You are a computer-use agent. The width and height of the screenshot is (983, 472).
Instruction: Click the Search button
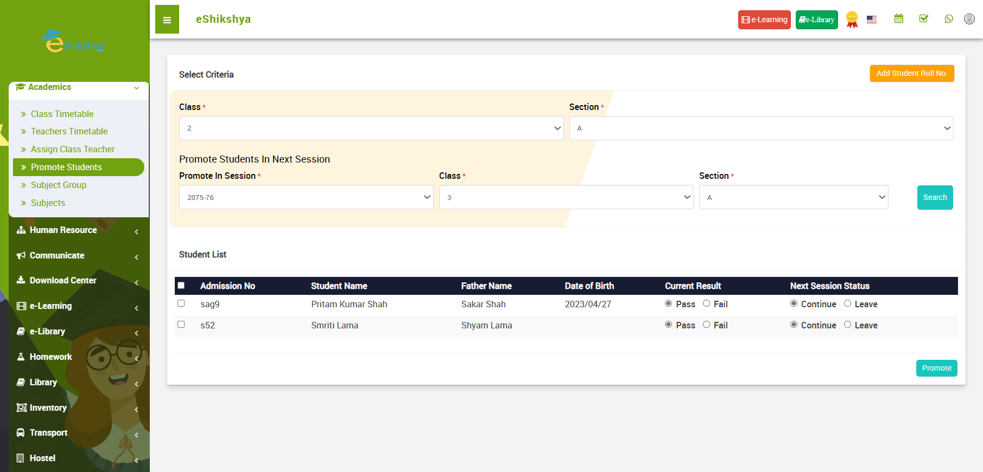point(935,197)
